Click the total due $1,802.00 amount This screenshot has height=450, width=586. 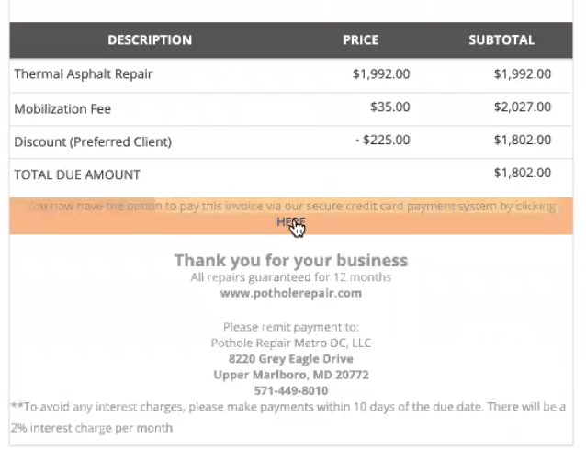pyautogui.click(x=523, y=173)
